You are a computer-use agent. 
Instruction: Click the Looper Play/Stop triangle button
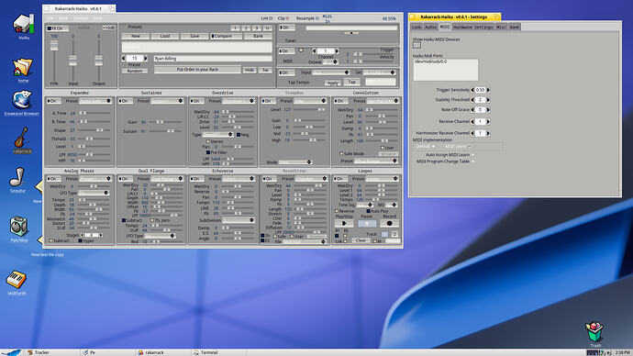(344, 223)
